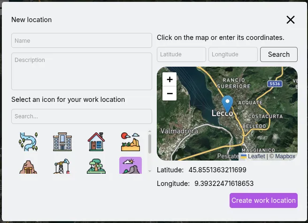Image resolution: width=308 pixels, height=223 pixels.
Task: Click the Search coordinates button
Action: click(278, 54)
